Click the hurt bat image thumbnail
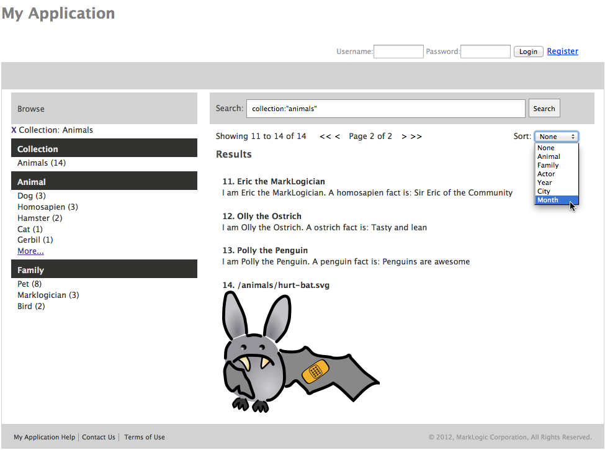The width and height of the screenshot is (605, 450). click(300, 351)
